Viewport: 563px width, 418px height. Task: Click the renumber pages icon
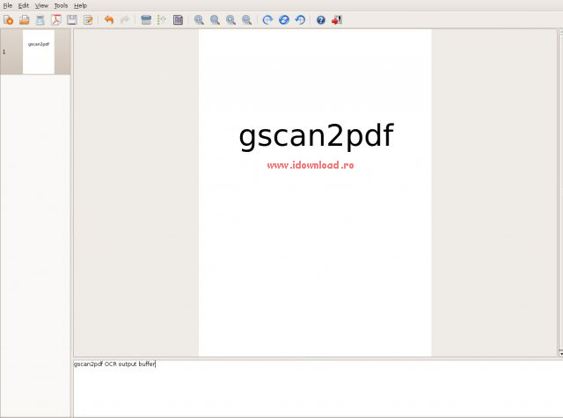[x=162, y=20]
